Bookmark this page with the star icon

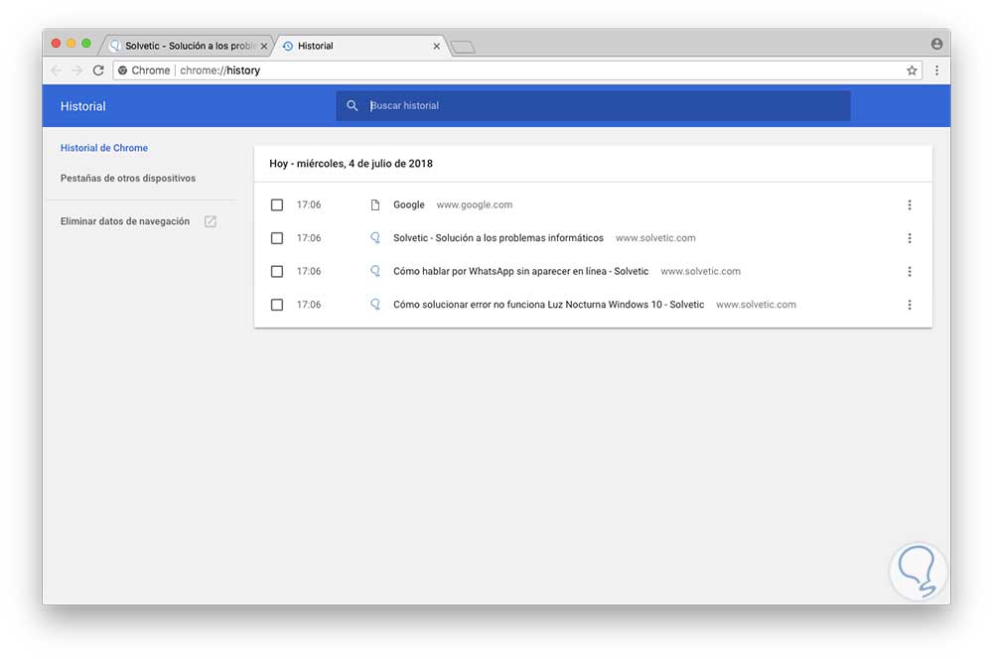coord(912,70)
